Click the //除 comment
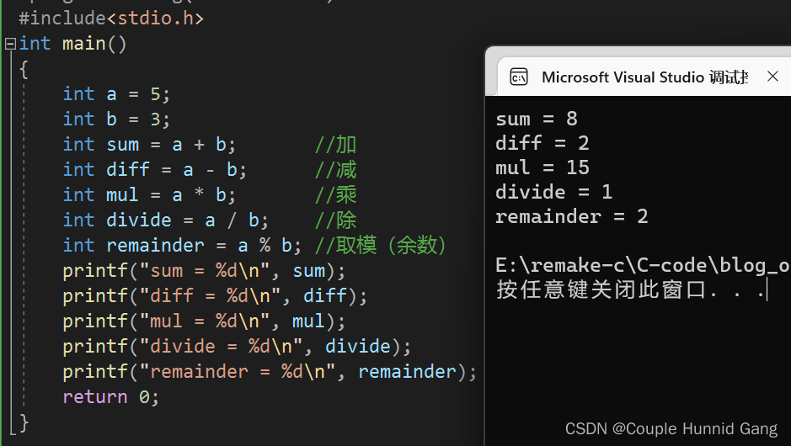Viewport: 791px width, 446px height. coord(335,220)
